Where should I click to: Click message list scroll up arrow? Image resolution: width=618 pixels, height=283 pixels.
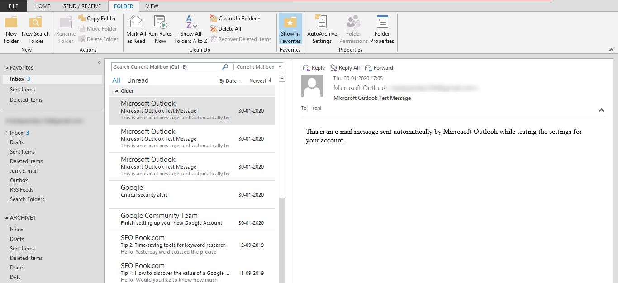coord(282,79)
